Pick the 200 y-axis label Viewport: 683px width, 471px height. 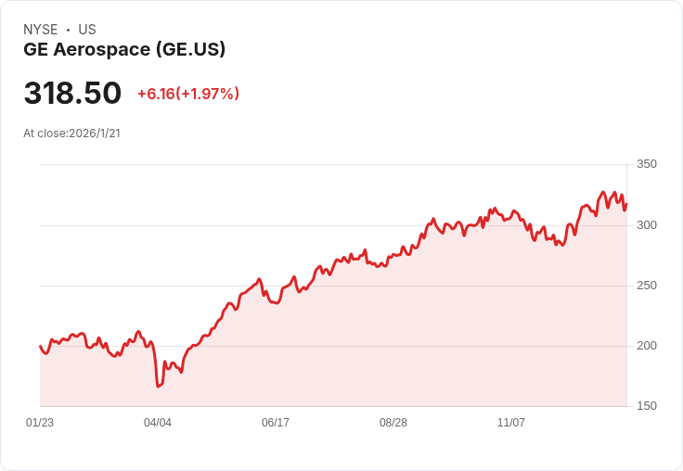(646, 346)
